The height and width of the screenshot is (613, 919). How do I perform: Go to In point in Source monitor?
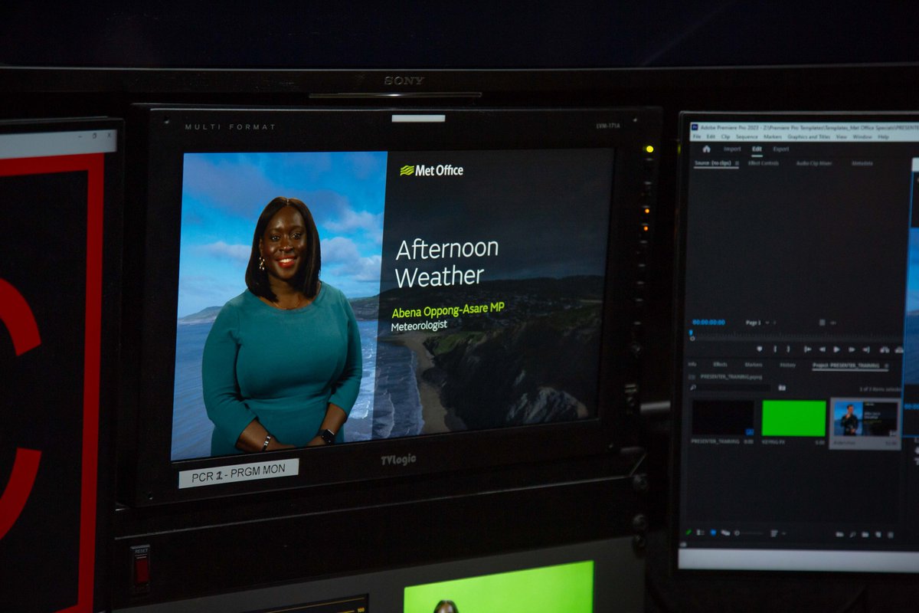pyautogui.click(x=808, y=349)
